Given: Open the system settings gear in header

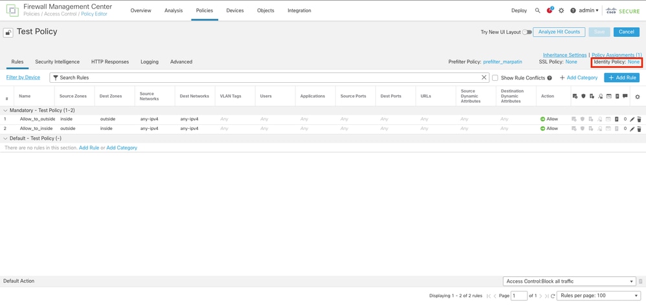Looking at the screenshot, I should pos(561,11).
